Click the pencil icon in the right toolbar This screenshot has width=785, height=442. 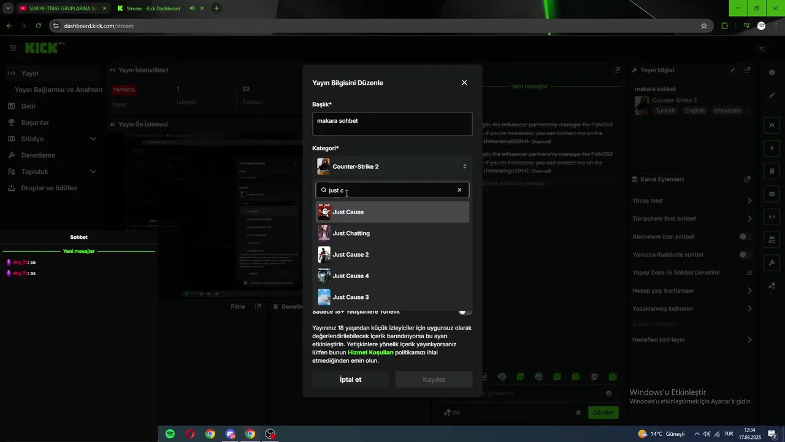[x=772, y=96]
